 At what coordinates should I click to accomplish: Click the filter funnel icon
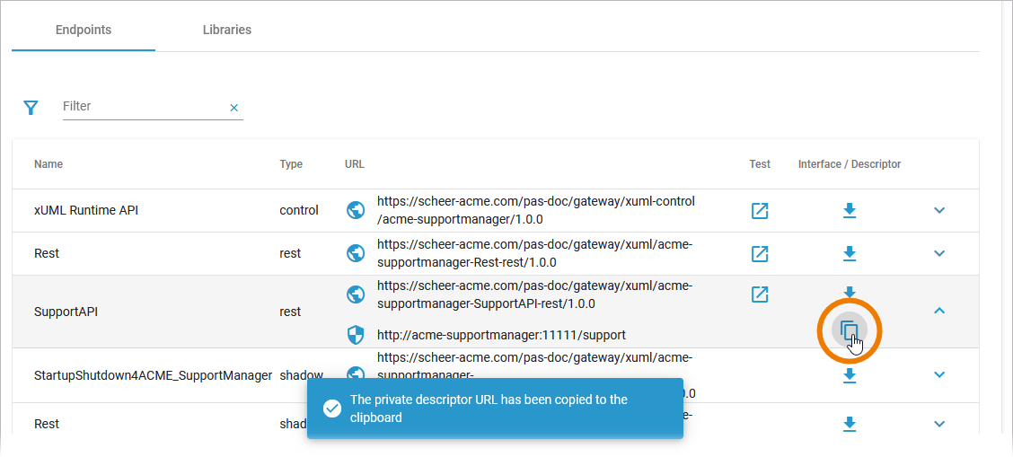[x=31, y=108]
